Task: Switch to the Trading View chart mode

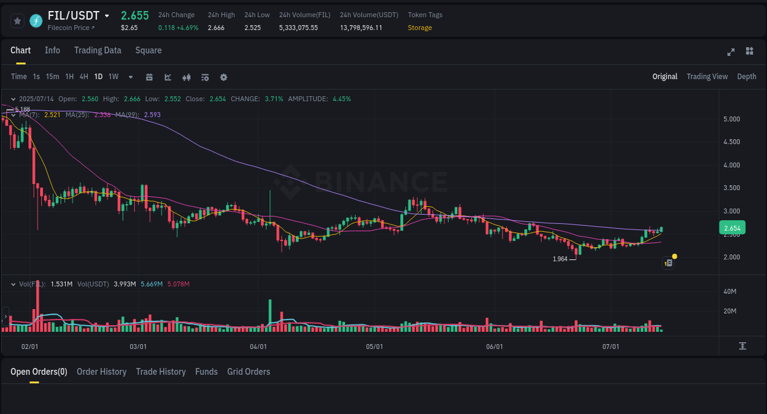Action: click(x=707, y=77)
